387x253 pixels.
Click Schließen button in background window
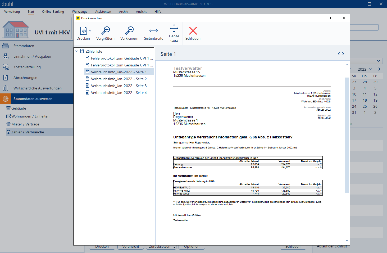tap(293, 247)
